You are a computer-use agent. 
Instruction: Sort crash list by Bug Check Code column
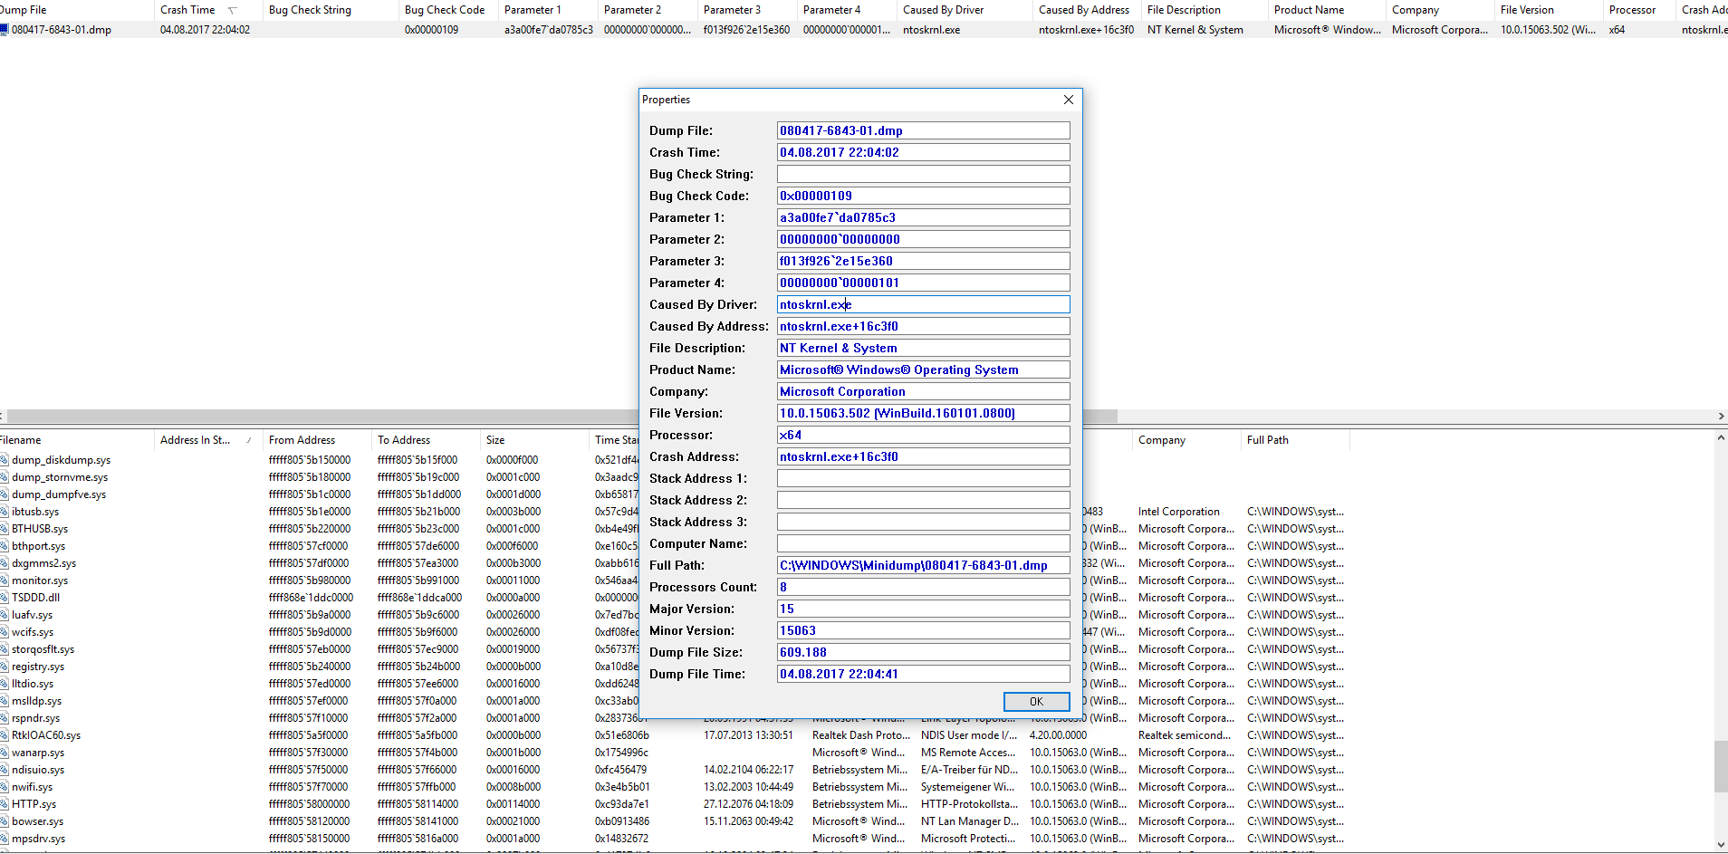tap(447, 10)
